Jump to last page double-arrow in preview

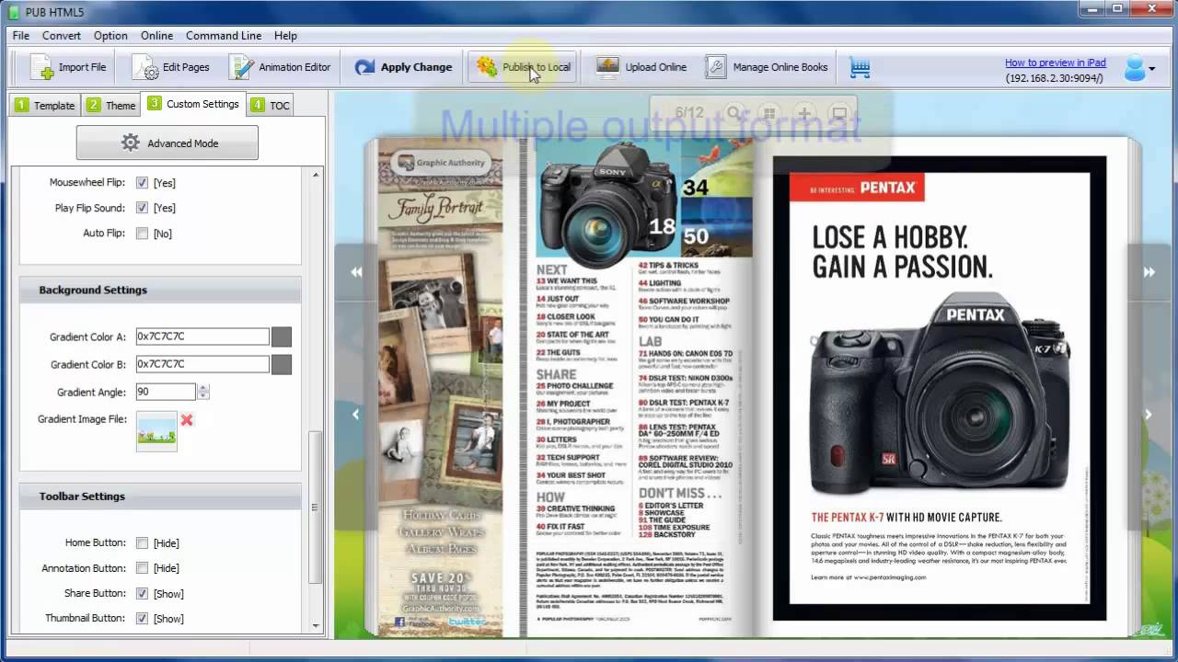coord(1149,272)
